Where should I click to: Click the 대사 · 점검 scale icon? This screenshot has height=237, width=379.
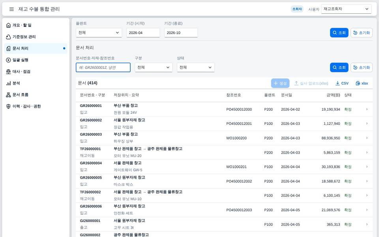coord(8,71)
